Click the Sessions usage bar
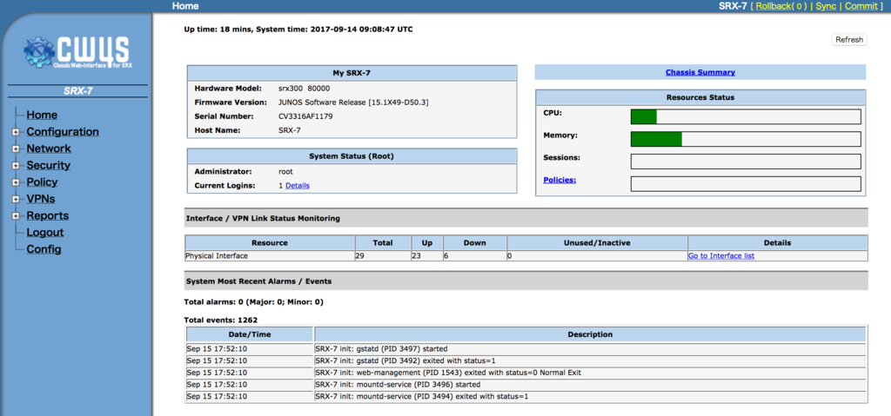891x416 pixels. (x=746, y=162)
